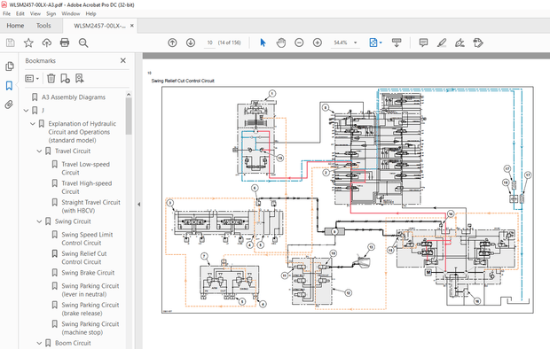Open Swing Parking Circuit (brake release)
Screen dimensions: 550x349
90,309
